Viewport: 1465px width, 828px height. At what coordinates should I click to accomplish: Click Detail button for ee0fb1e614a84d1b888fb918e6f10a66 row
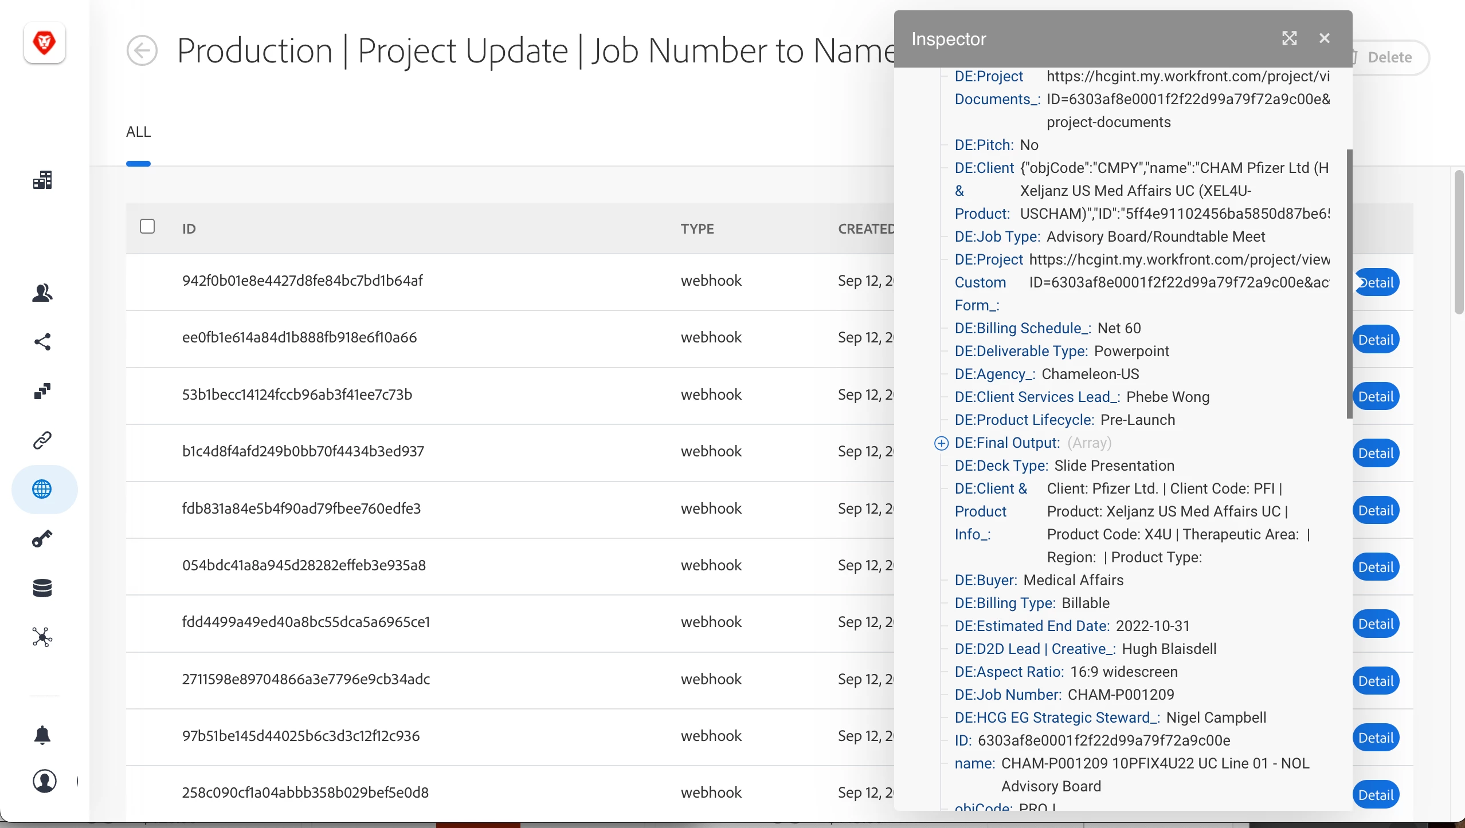coord(1376,340)
